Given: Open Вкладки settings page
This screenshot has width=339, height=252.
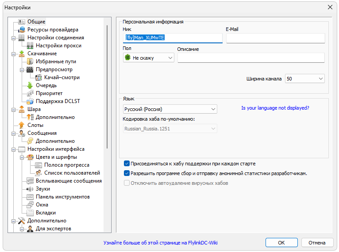Looking at the screenshot, I should tap(46, 213).
